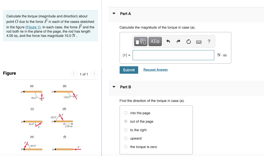264x156 pixels.
Task: Select the 'to the right' option
Action: [x=126, y=130]
